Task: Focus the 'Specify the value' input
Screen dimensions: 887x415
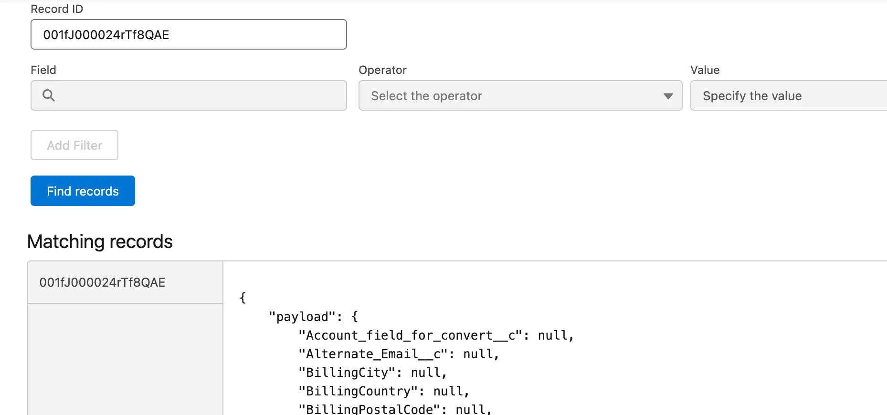Action: 788,96
